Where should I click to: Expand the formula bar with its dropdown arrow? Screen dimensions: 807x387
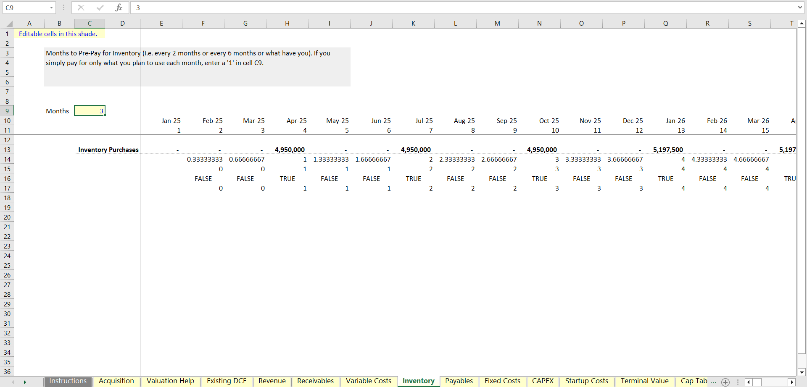click(800, 8)
